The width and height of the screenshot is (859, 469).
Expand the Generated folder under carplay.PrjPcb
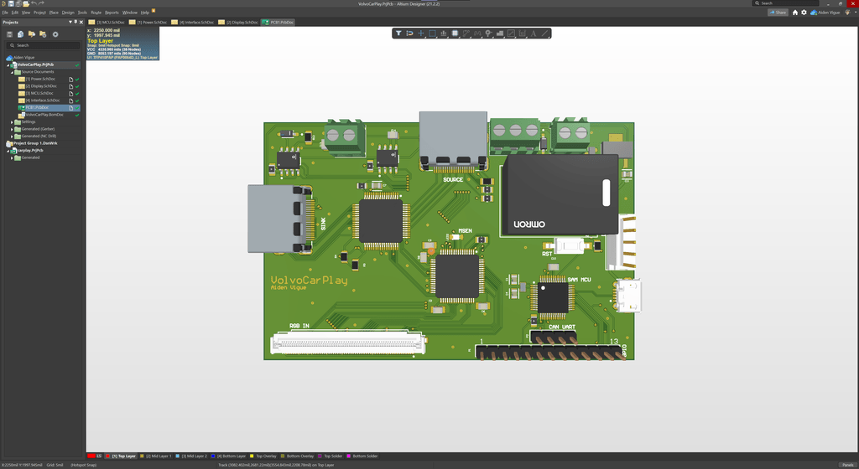(12, 157)
